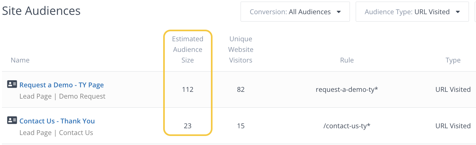The image size is (476, 145).
Task: Click the request-a-demo-ty* rule text
Action: tap(347, 90)
